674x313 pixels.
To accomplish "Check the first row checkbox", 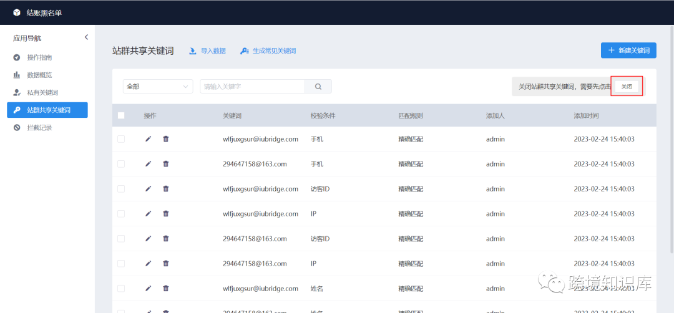I will tap(121, 139).
